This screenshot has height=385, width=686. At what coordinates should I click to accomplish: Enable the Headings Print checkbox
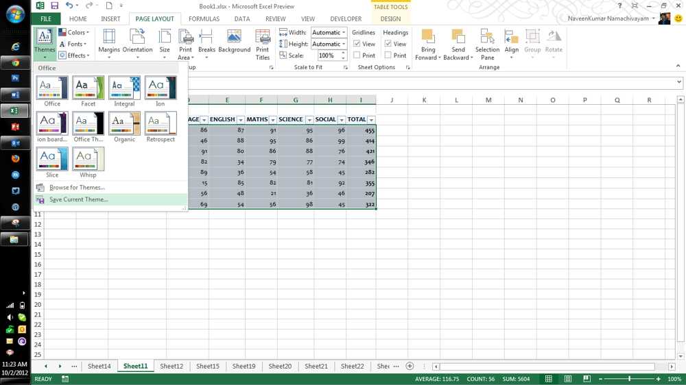[x=388, y=55]
